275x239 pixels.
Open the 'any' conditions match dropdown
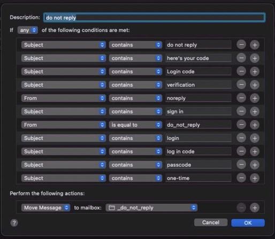pos(28,30)
